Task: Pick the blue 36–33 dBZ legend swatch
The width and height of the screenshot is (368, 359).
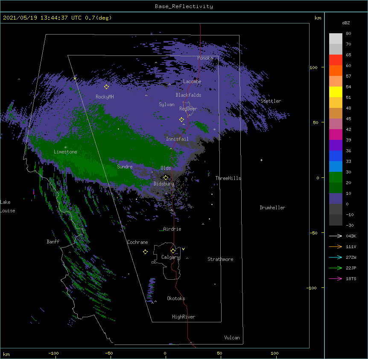Action: [x=336, y=156]
